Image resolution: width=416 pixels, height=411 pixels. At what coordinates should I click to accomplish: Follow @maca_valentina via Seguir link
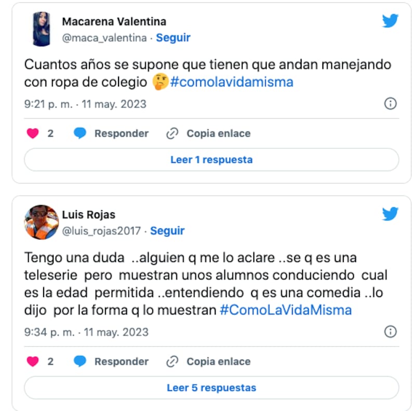pyautogui.click(x=173, y=37)
